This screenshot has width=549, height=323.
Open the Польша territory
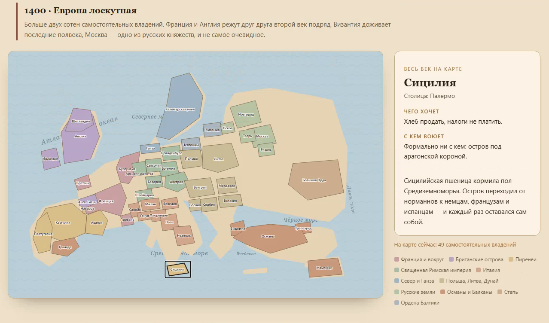(x=191, y=158)
